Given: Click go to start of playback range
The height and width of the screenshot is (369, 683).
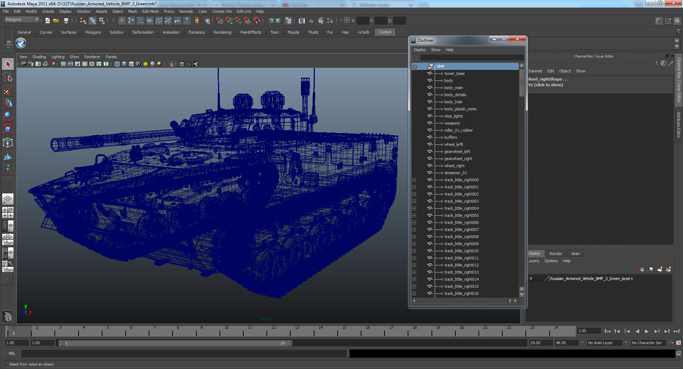Looking at the screenshot, I should pyautogui.click(x=607, y=331).
